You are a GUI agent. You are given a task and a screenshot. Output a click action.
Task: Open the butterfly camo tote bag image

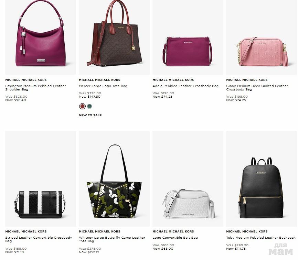(114, 178)
